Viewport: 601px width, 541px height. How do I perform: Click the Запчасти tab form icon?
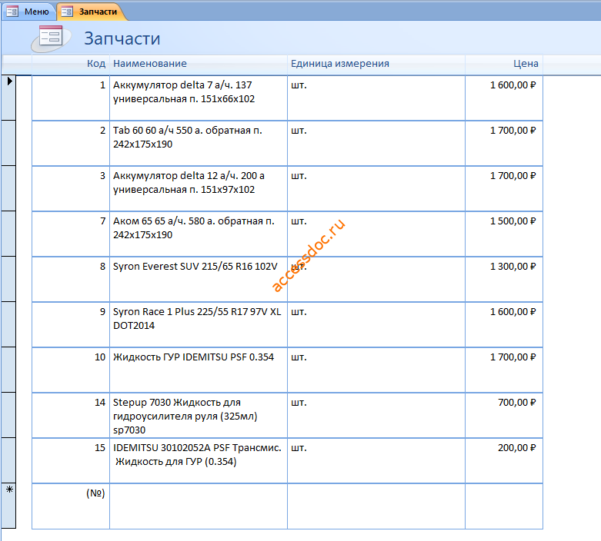tap(67, 12)
